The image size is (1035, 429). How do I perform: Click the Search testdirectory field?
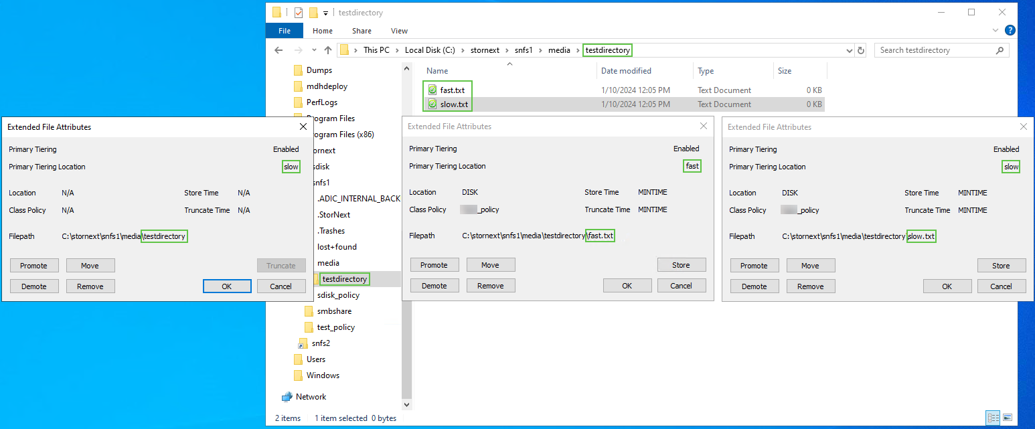click(x=936, y=50)
